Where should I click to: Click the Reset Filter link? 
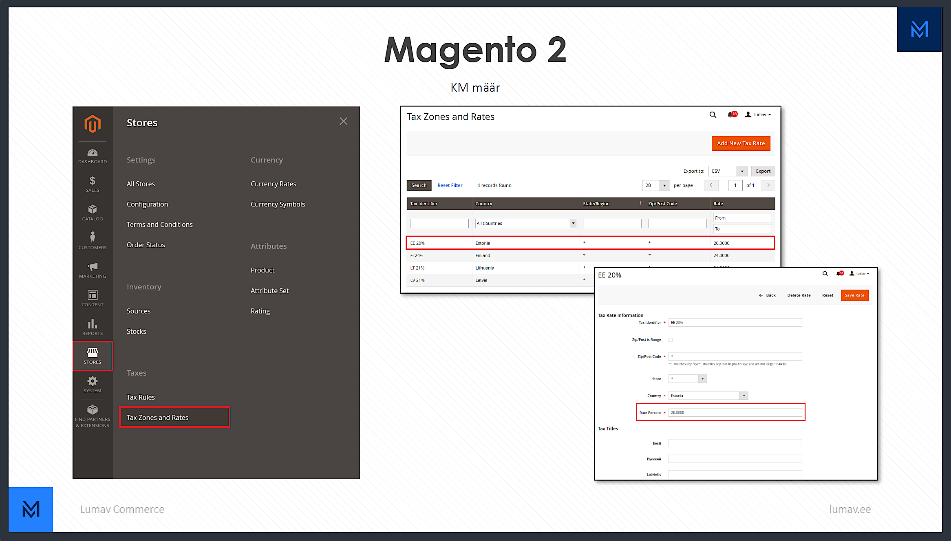(x=450, y=185)
